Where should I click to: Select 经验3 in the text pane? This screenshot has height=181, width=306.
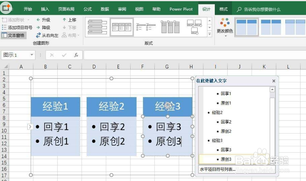coord(217,141)
